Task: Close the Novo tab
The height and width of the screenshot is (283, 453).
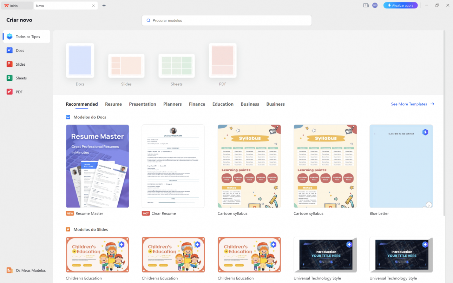Action: [x=93, y=6]
